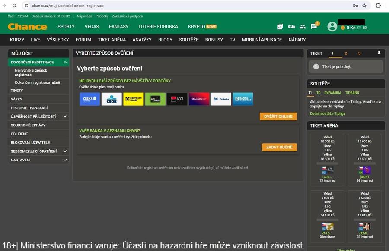Click OVĚŘIT ONLINE button
Image resolution: width=389 pixels, height=251 pixels.
[x=278, y=116]
